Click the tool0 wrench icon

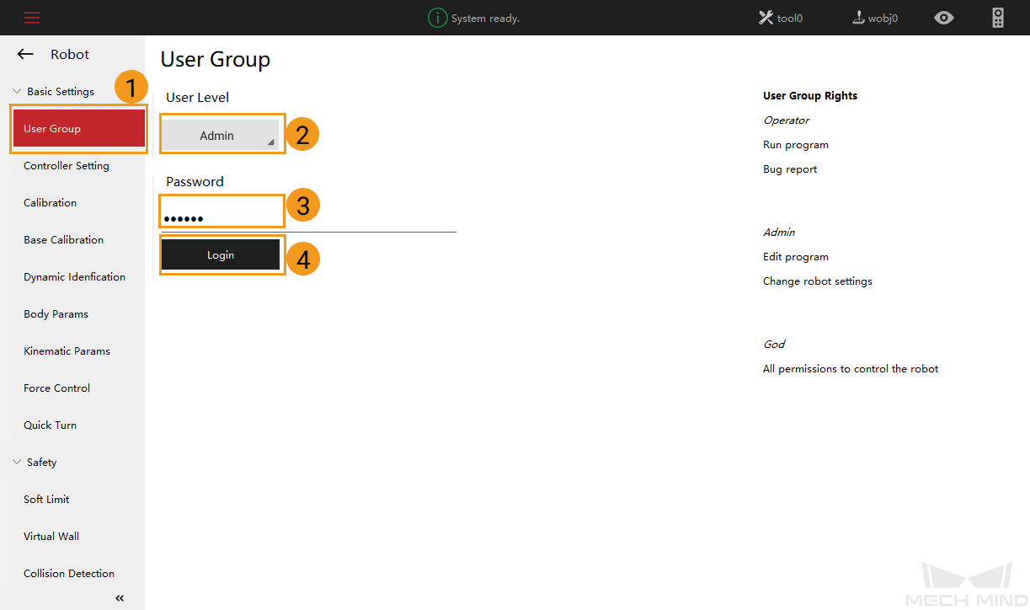(766, 18)
